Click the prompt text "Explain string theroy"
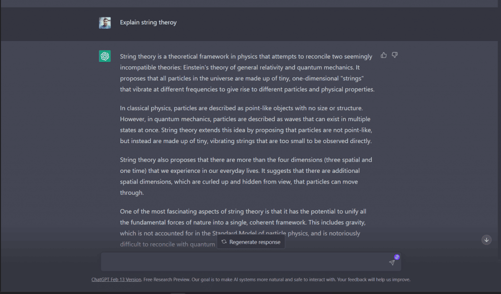This screenshot has height=294, width=501. tap(148, 22)
